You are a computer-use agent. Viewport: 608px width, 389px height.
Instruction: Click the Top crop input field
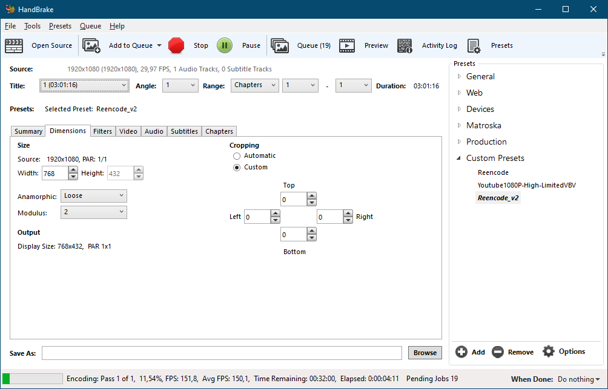[294, 200]
